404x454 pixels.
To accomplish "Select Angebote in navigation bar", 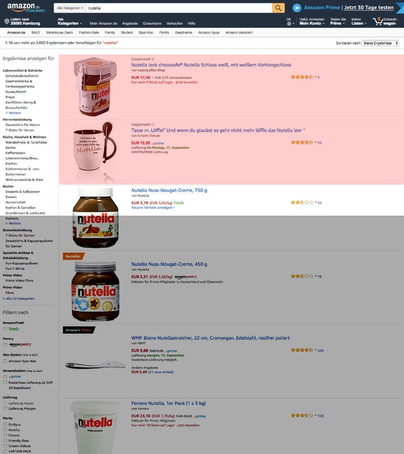I will [x=130, y=23].
